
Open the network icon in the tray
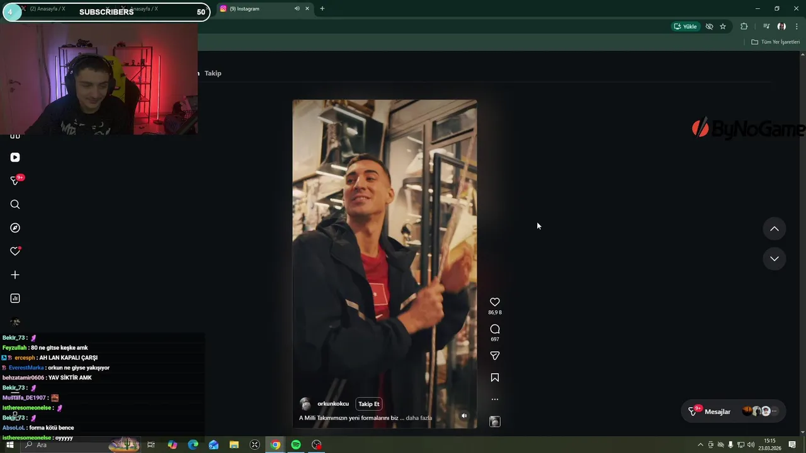741,445
